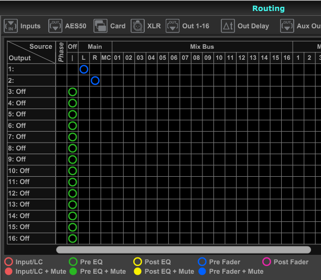
Task: Toggle the Off circle for output 6
Action: point(72,126)
